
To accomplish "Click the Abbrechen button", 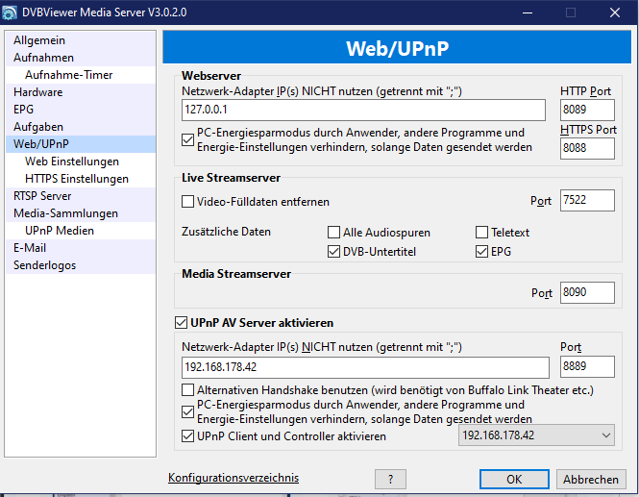I will click(x=591, y=479).
